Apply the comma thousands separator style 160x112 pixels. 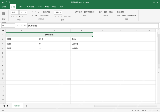[x=62, y=16]
